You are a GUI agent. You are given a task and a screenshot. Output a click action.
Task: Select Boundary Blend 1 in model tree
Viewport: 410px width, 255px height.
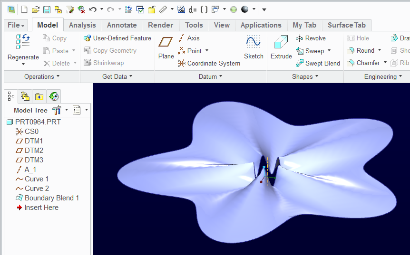click(x=51, y=198)
